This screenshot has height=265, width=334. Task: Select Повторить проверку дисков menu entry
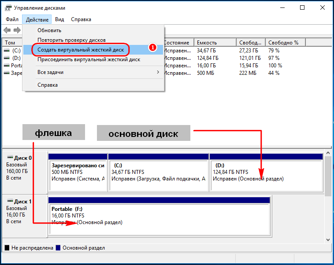pyautogui.click(x=71, y=40)
